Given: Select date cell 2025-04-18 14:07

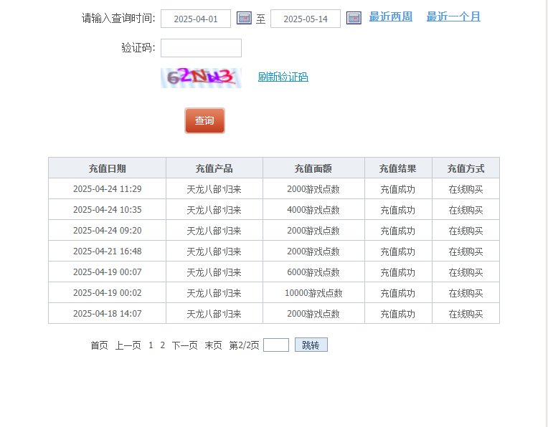Looking at the screenshot, I should 108,314.
